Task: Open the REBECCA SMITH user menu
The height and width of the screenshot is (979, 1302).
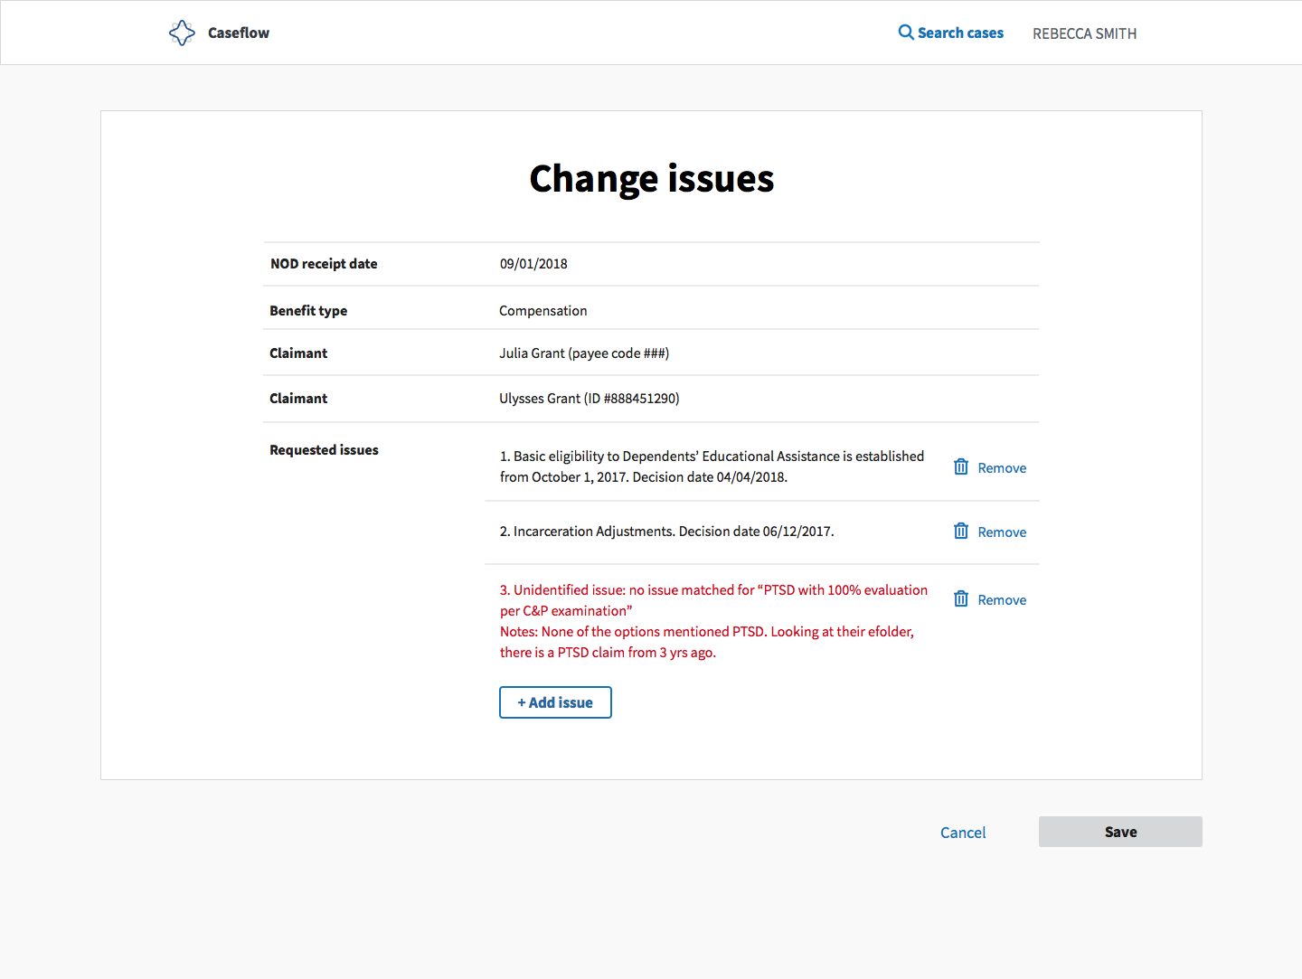Action: point(1084,33)
